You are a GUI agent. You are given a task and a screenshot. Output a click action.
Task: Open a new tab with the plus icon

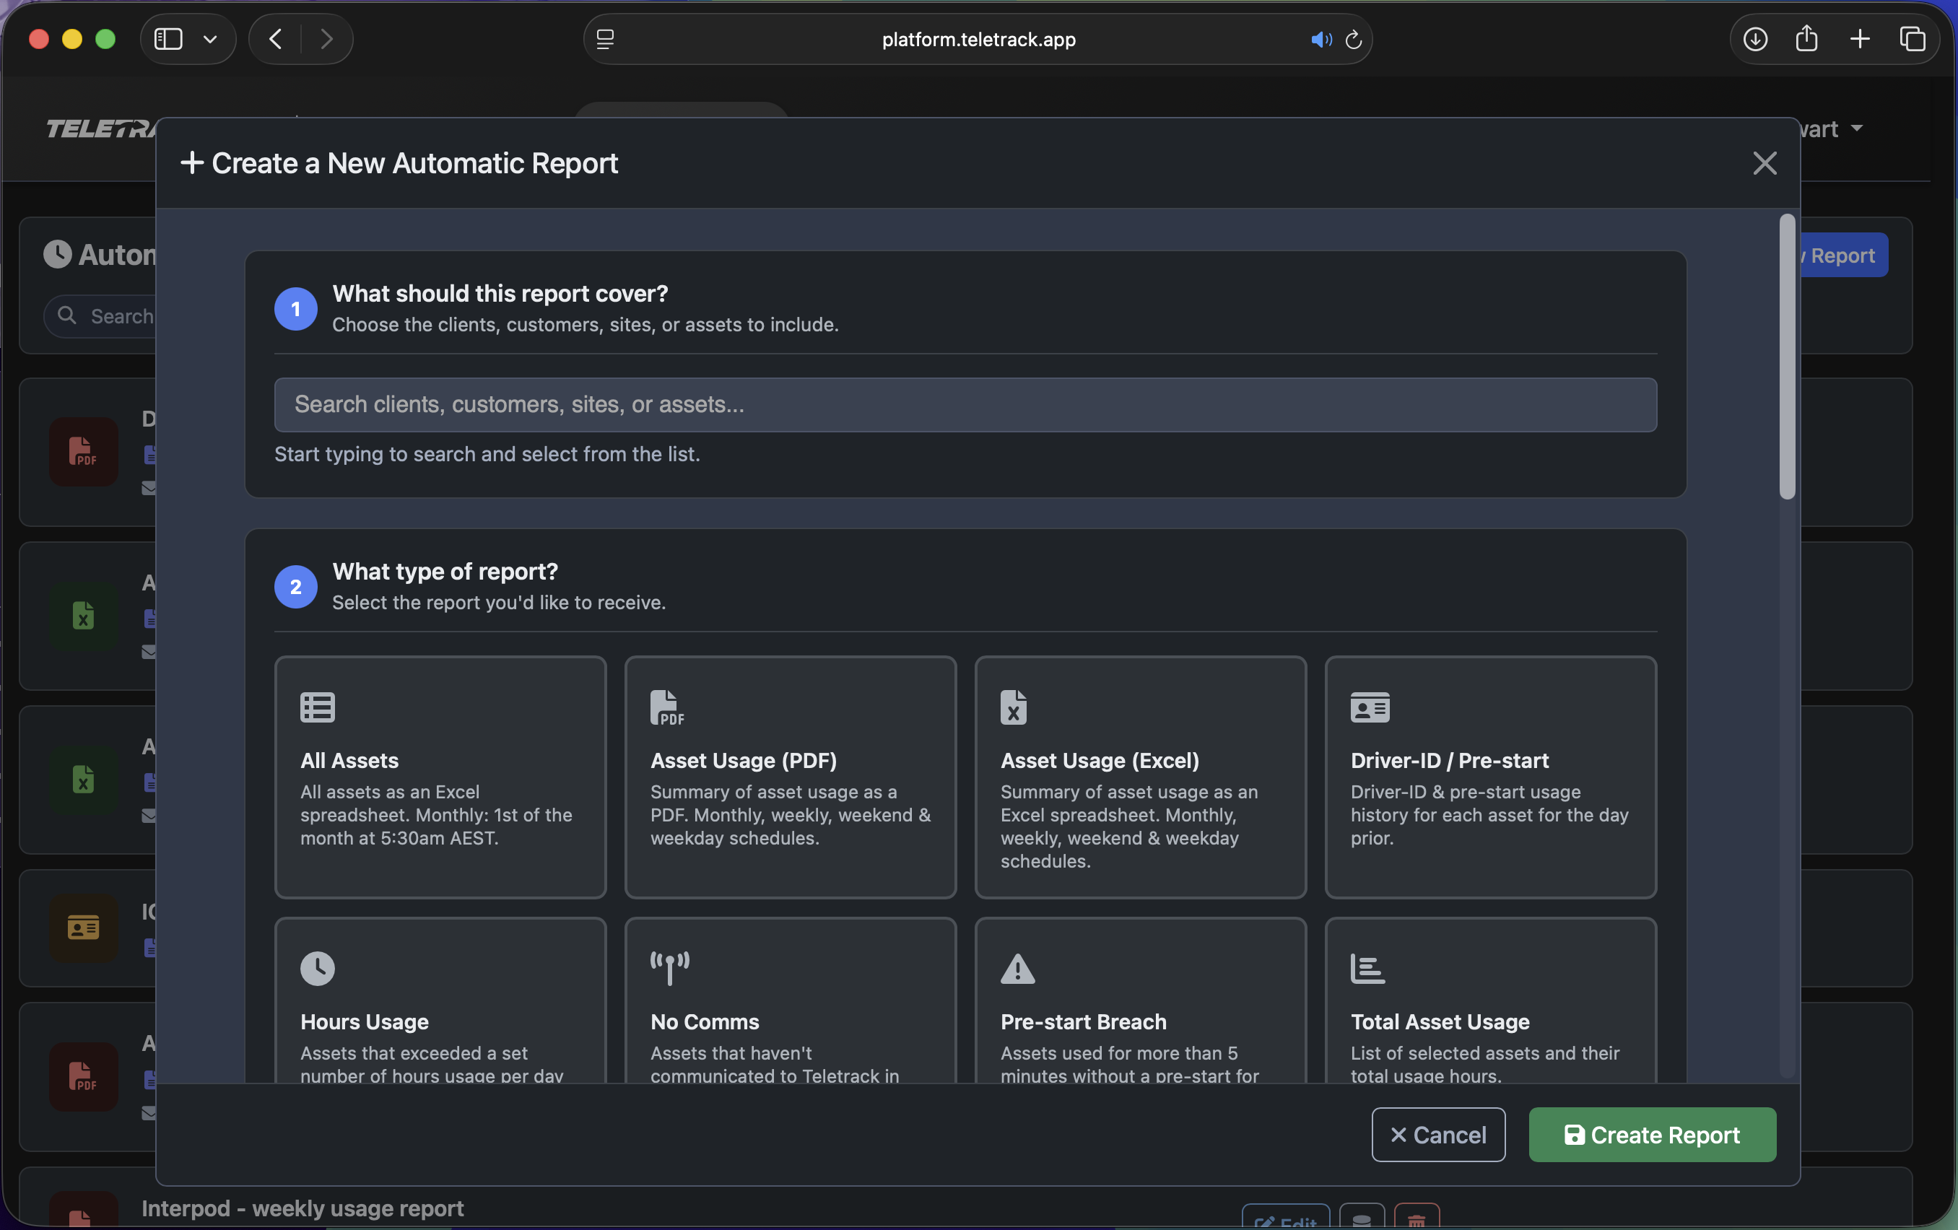1860,38
